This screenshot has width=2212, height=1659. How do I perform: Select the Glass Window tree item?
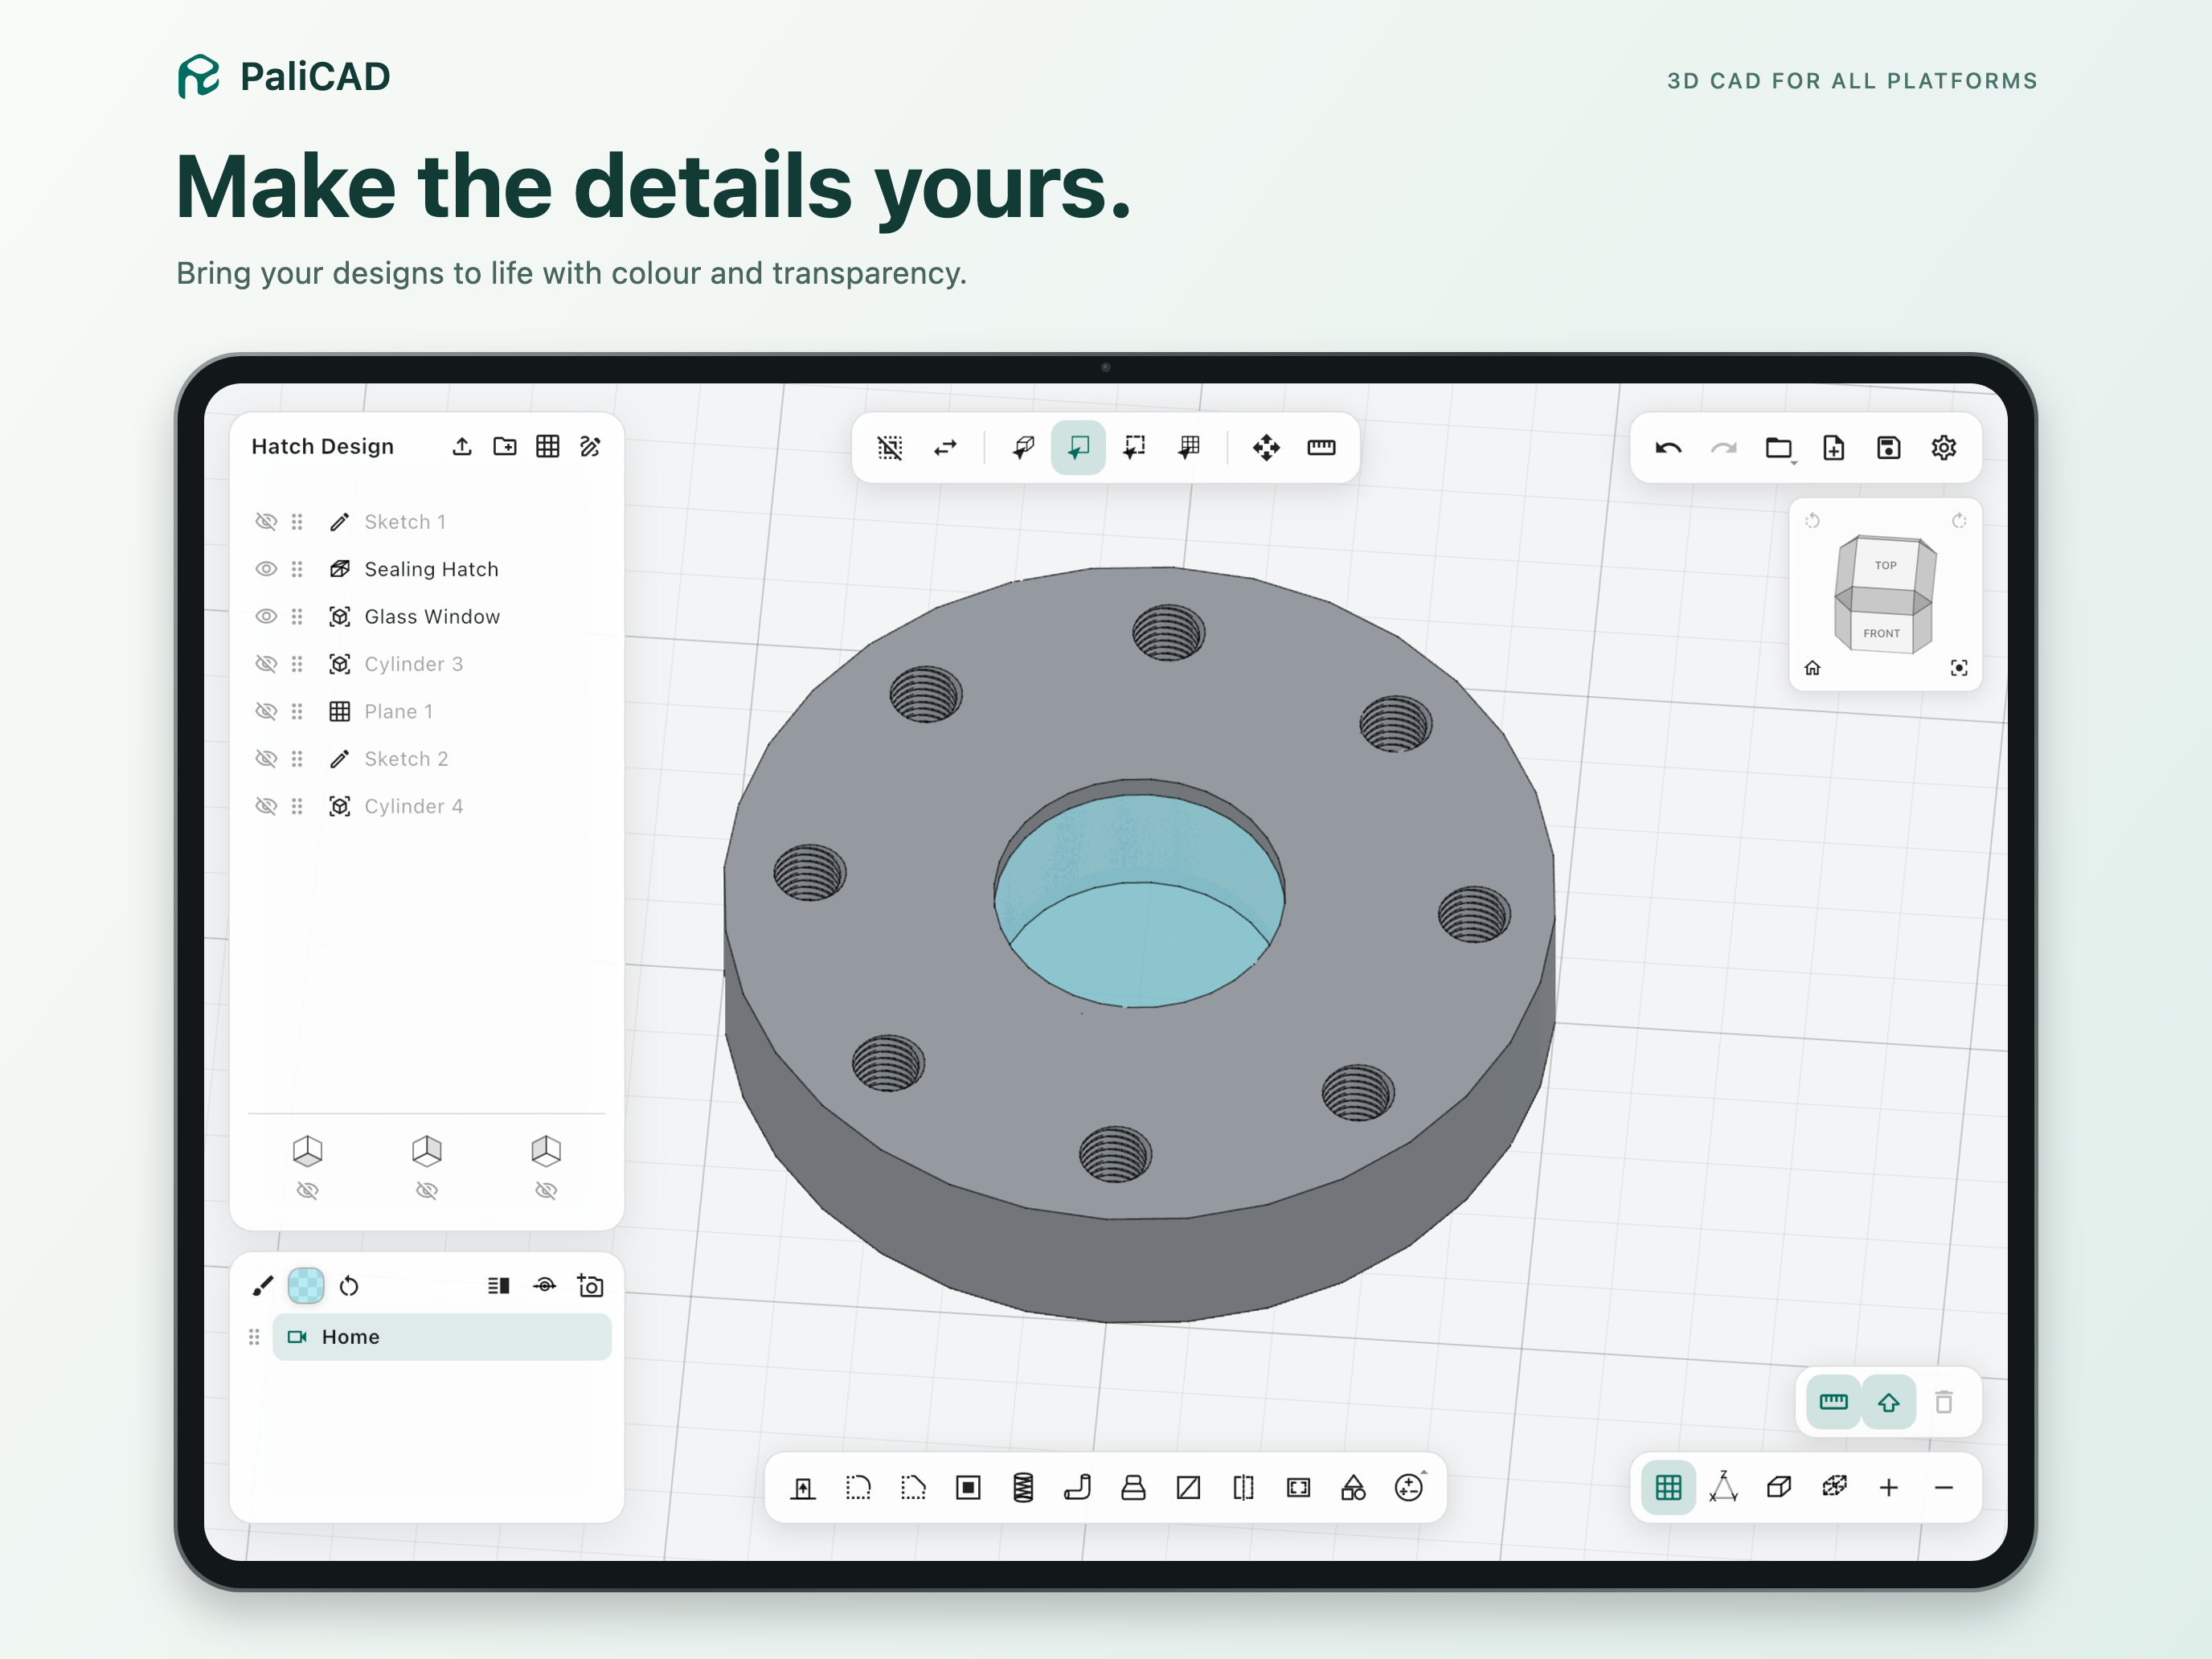pos(432,616)
